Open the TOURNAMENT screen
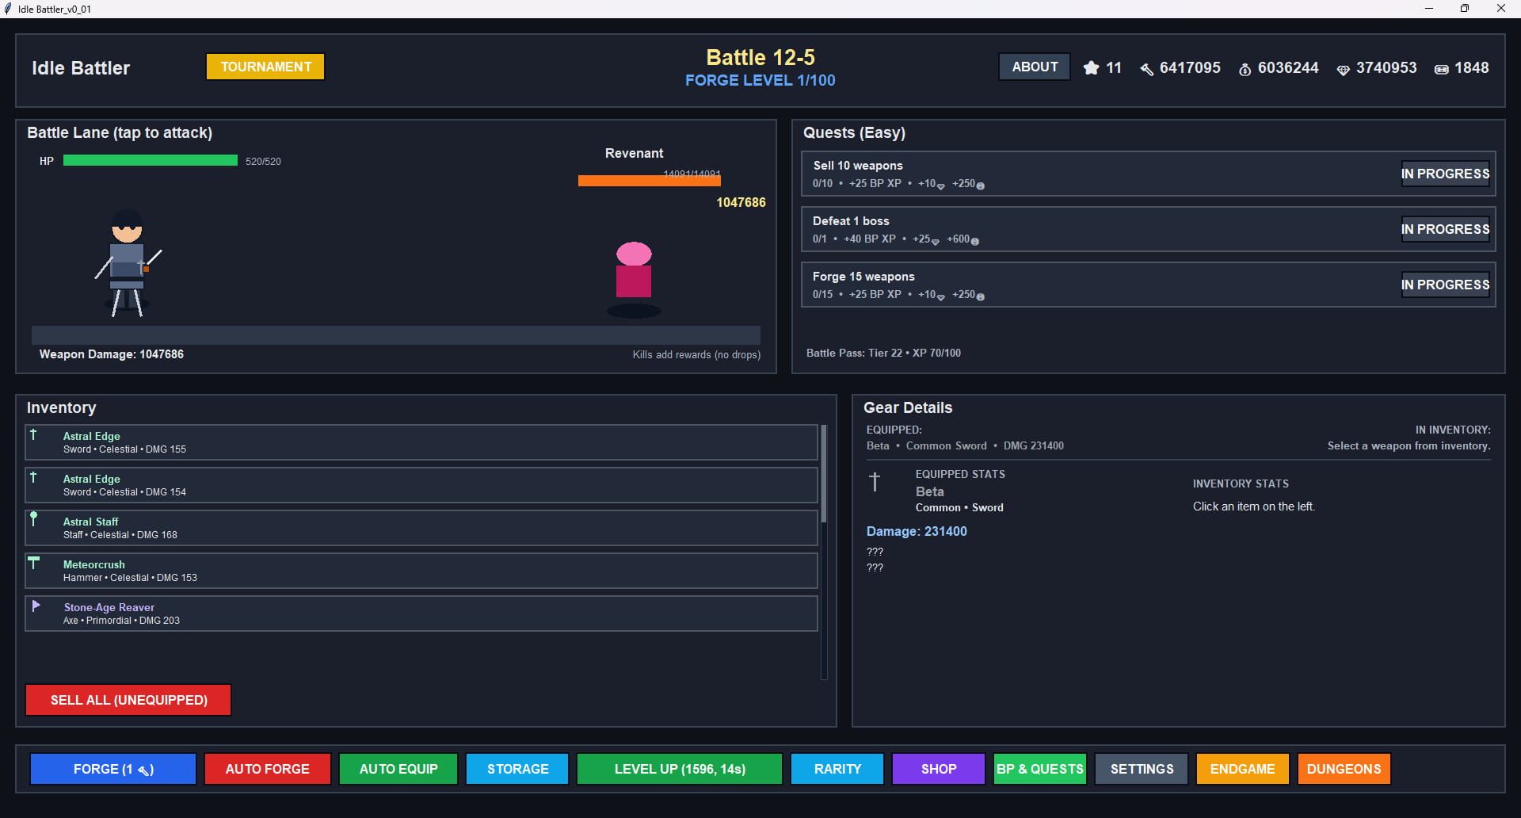The width and height of the screenshot is (1521, 818). coord(265,67)
